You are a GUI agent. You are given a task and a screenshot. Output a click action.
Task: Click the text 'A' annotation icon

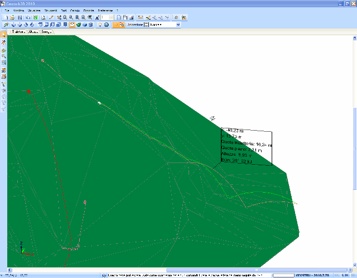pos(97,17)
